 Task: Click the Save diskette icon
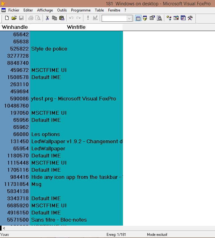(x=21, y=18)
